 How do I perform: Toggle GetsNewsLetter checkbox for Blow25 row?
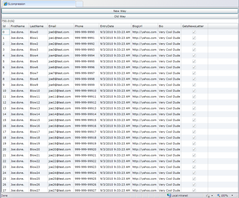[x=194, y=179]
